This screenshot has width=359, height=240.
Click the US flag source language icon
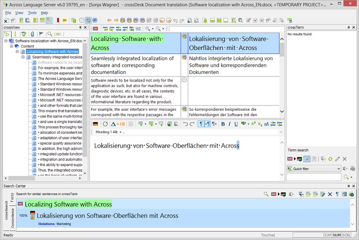95,29
